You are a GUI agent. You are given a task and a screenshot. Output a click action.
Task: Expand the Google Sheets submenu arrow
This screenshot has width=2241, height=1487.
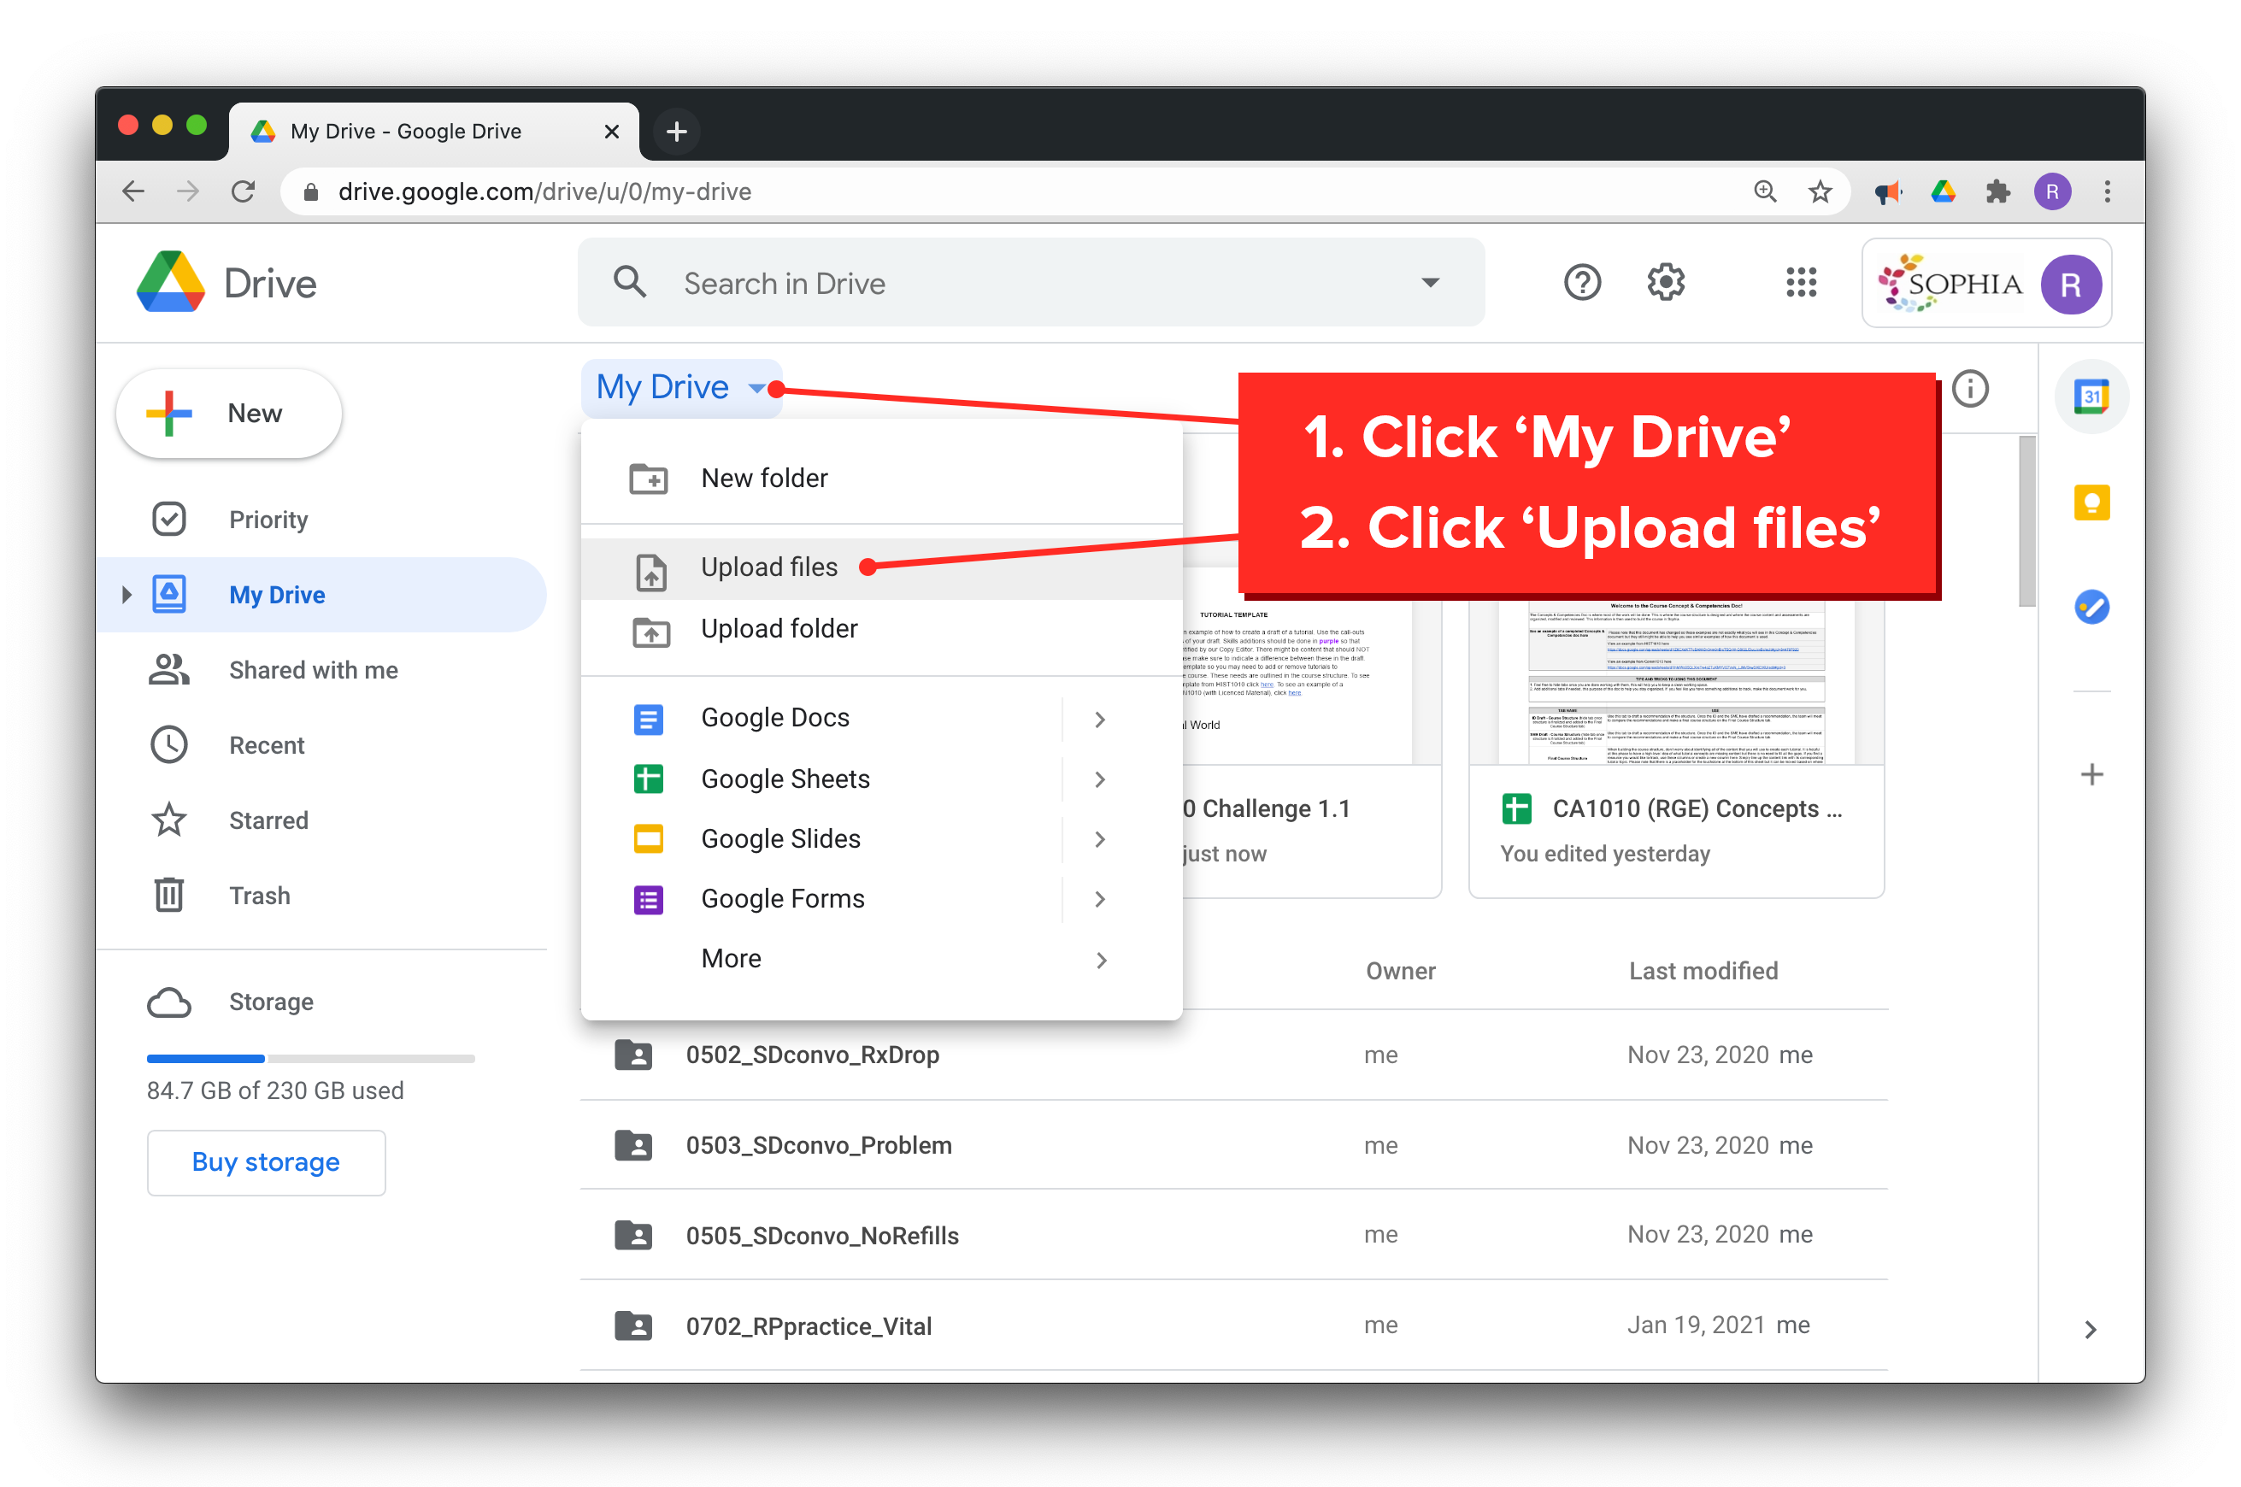(x=1099, y=779)
